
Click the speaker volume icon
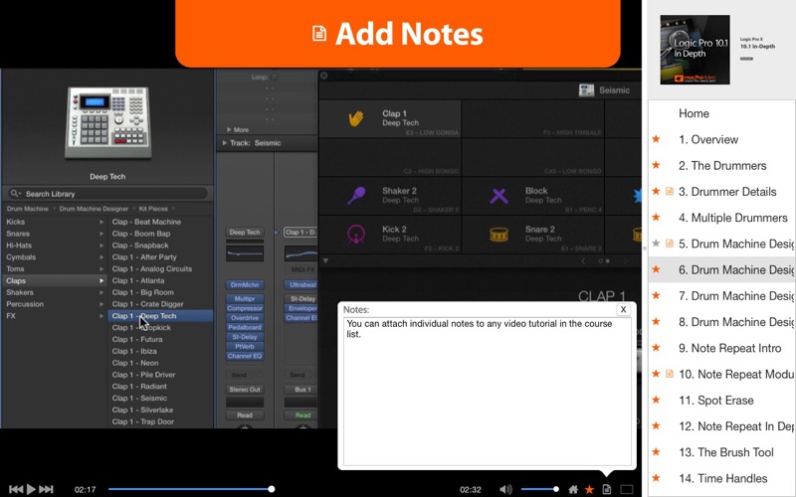[x=505, y=489]
